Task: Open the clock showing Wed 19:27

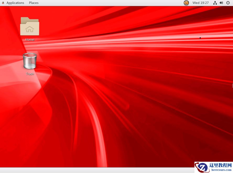Action: click(x=201, y=3)
